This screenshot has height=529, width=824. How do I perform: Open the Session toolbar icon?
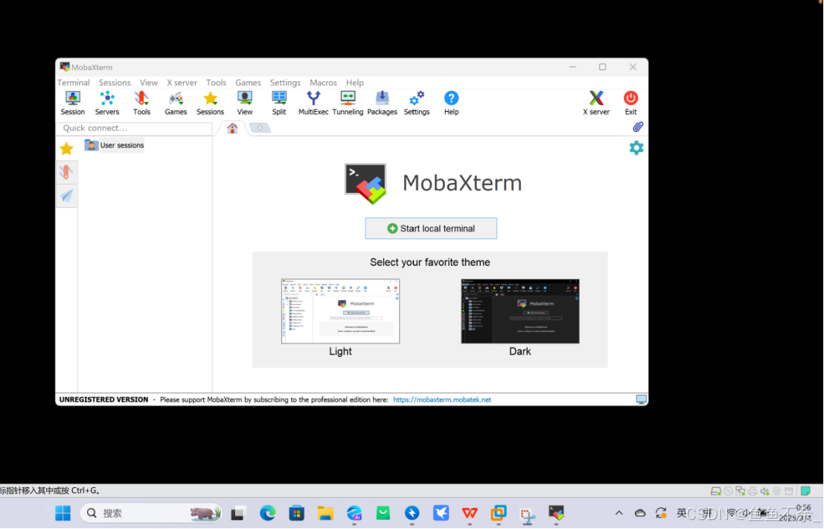point(72,103)
